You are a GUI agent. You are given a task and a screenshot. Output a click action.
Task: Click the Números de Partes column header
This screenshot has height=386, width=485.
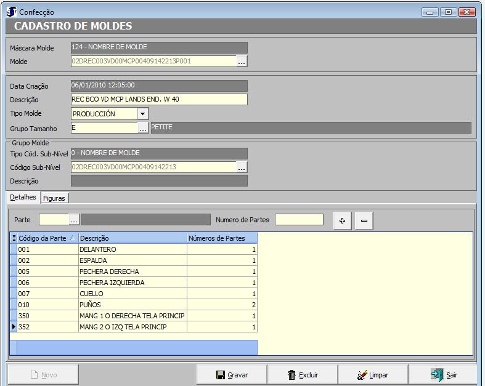[221, 238]
